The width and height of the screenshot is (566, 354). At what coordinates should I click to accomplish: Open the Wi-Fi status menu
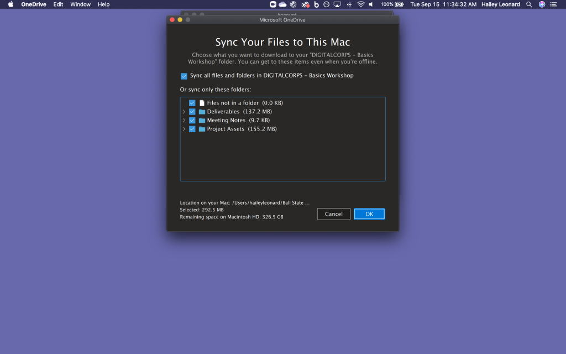pos(360,4)
